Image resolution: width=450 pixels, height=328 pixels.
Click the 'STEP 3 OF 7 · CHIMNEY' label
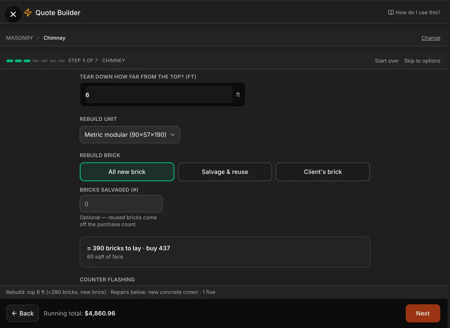coord(97,60)
